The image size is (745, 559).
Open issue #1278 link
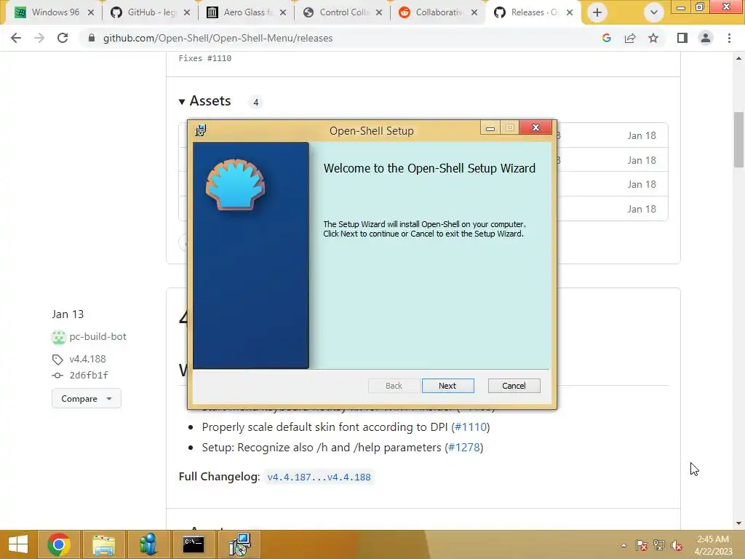pos(463,448)
